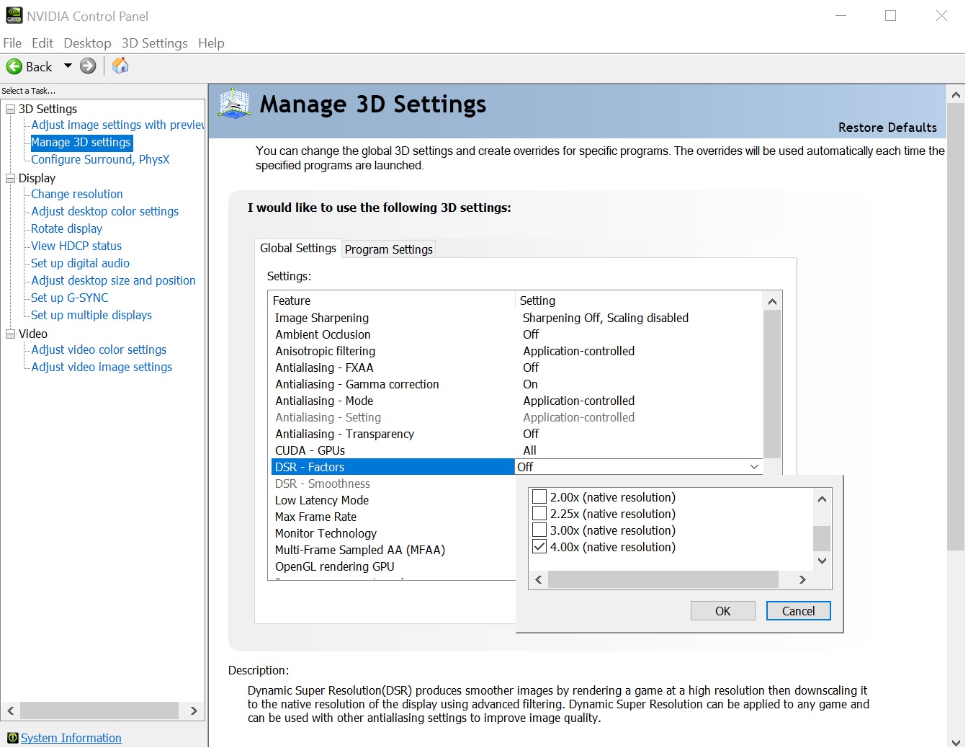The height and width of the screenshot is (753, 968).
Task: Open Change resolution page
Action: click(77, 194)
